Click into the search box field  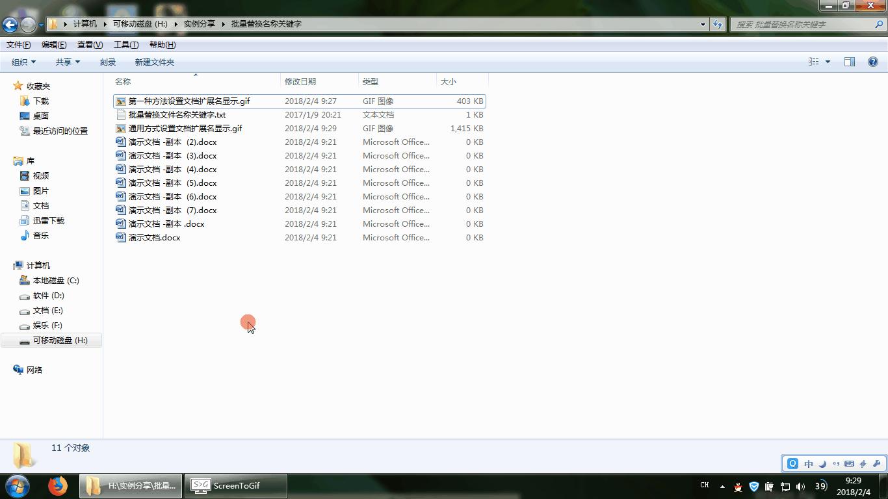tap(803, 24)
